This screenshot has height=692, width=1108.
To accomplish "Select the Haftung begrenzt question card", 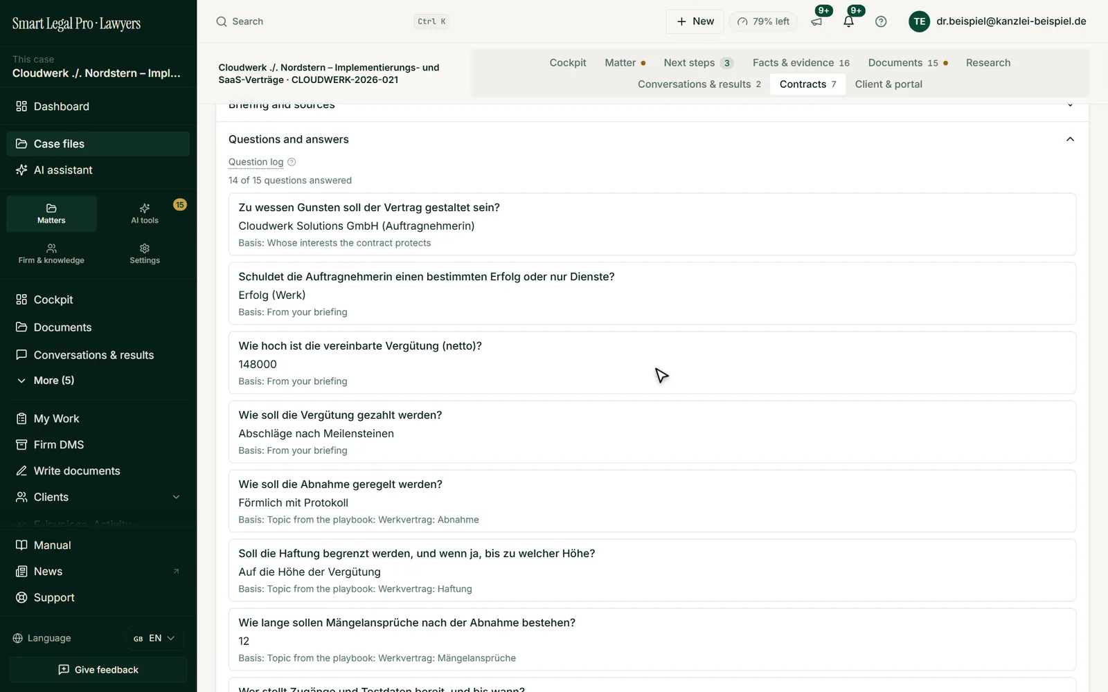I will [652, 570].
